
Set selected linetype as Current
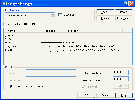pos(105,18)
